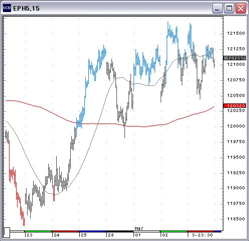Click the red session bar above date 24

click(65, 231)
